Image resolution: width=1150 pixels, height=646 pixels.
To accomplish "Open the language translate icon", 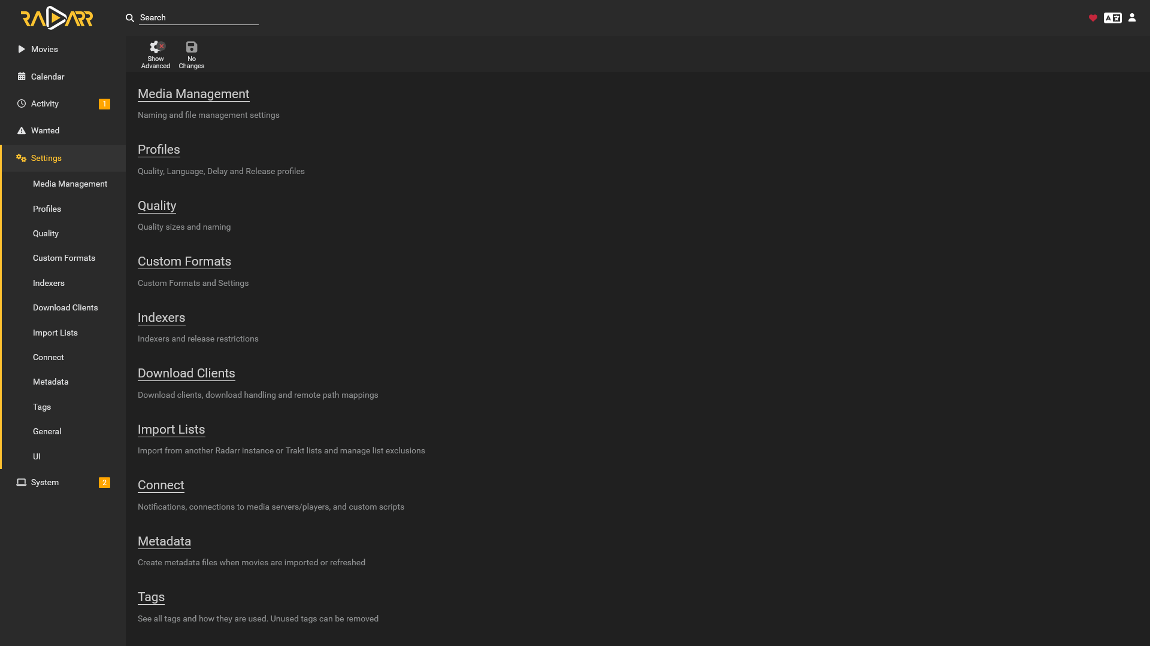I will click(1112, 18).
